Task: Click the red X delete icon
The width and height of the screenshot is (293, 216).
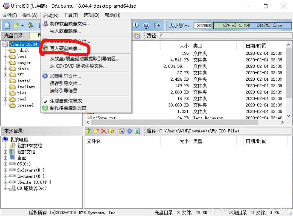Action: coord(104,131)
